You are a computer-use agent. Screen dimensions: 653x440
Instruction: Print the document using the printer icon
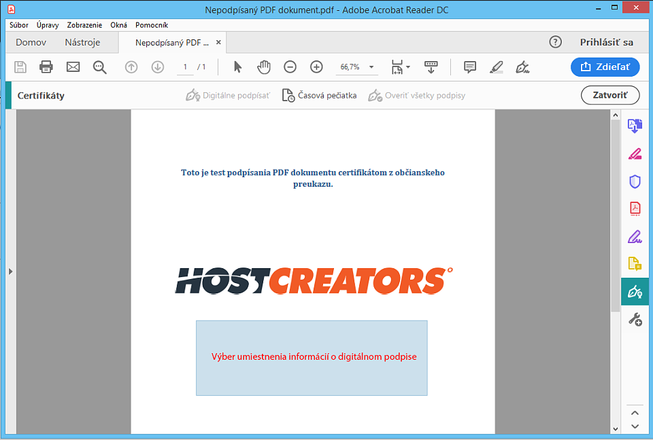46,67
